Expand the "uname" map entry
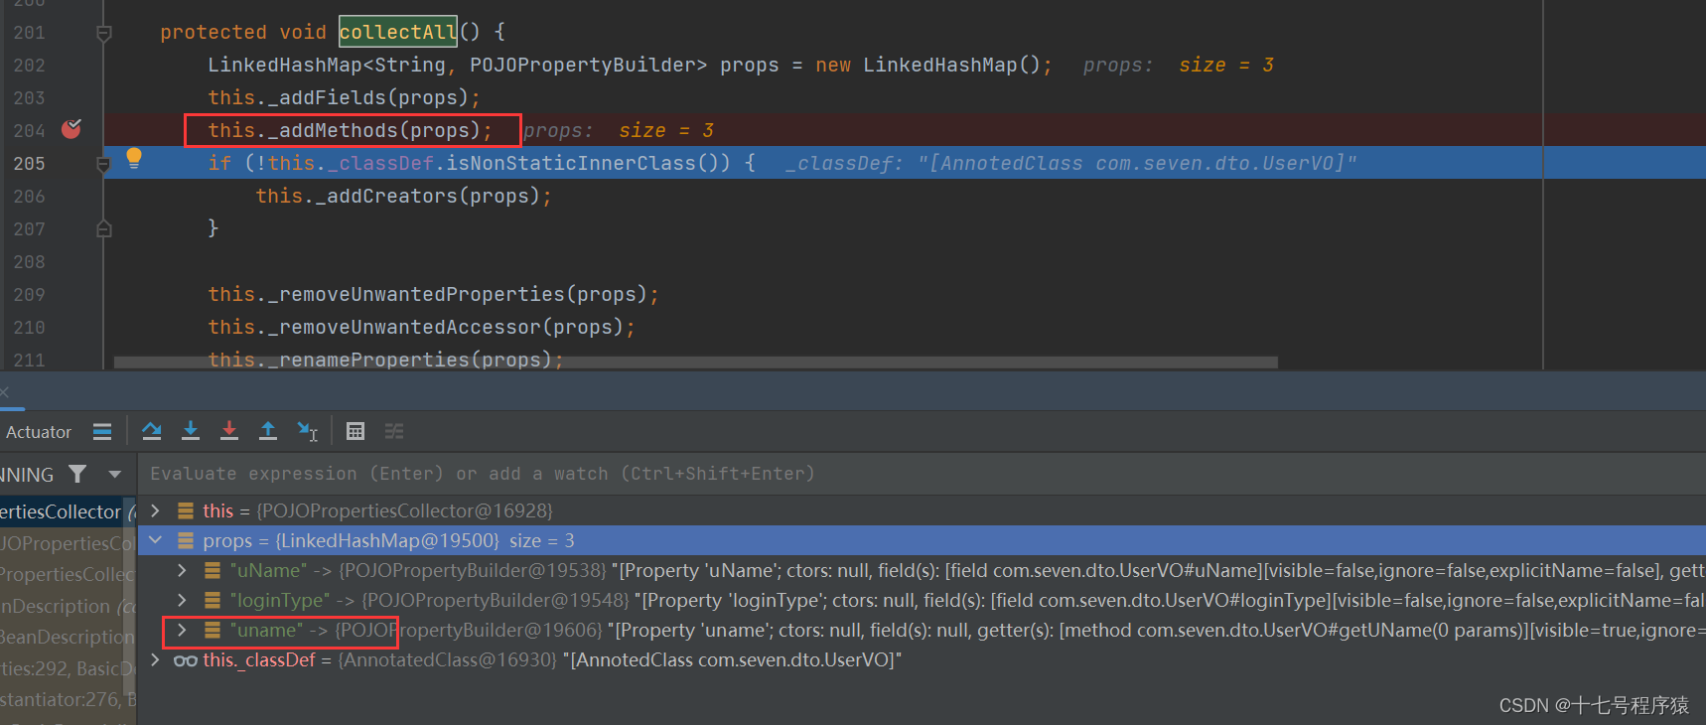1706x725 pixels. [x=182, y=630]
